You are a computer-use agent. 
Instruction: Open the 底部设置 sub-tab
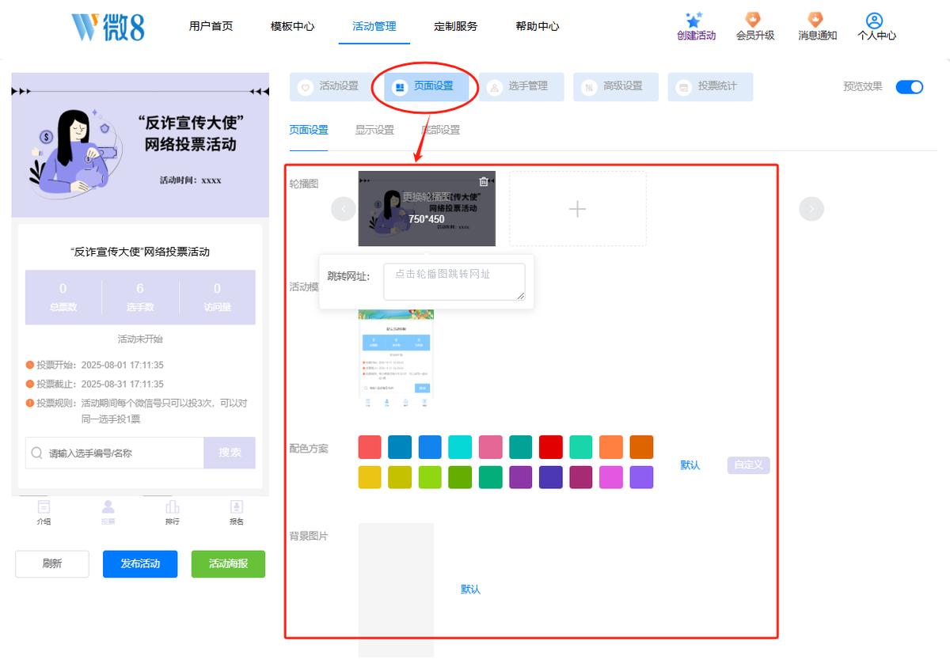click(441, 131)
